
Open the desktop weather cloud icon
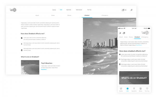123,10
